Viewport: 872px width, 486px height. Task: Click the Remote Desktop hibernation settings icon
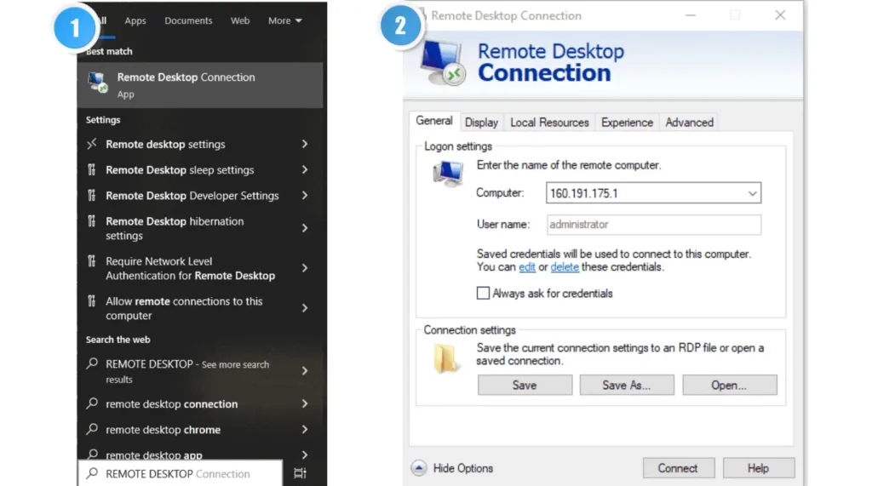(92, 220)
